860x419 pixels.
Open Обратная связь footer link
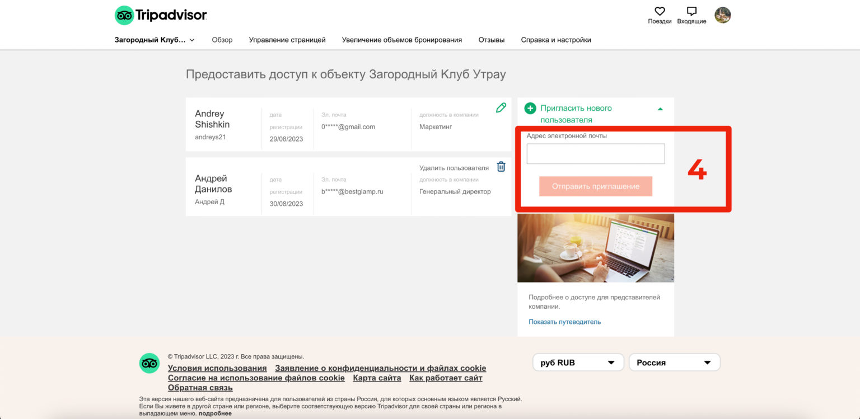point(200,388)
